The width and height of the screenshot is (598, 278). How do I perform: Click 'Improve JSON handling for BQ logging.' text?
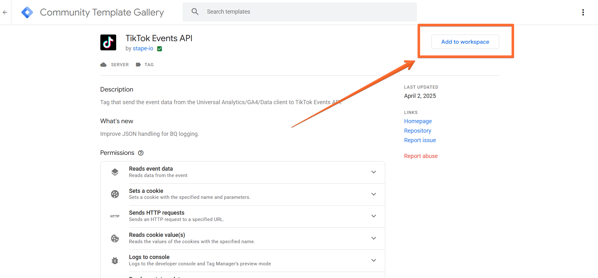pyautogui.click(x=149, y=134)
